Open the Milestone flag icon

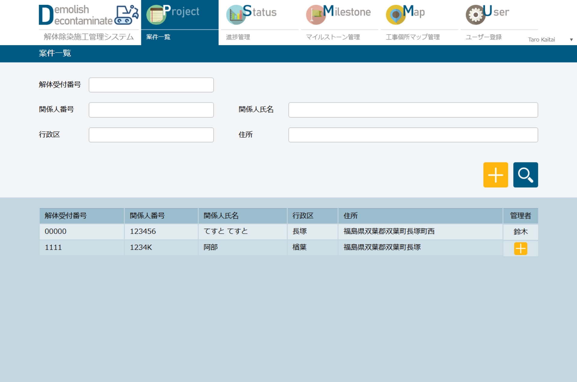[x=316, y=15]
